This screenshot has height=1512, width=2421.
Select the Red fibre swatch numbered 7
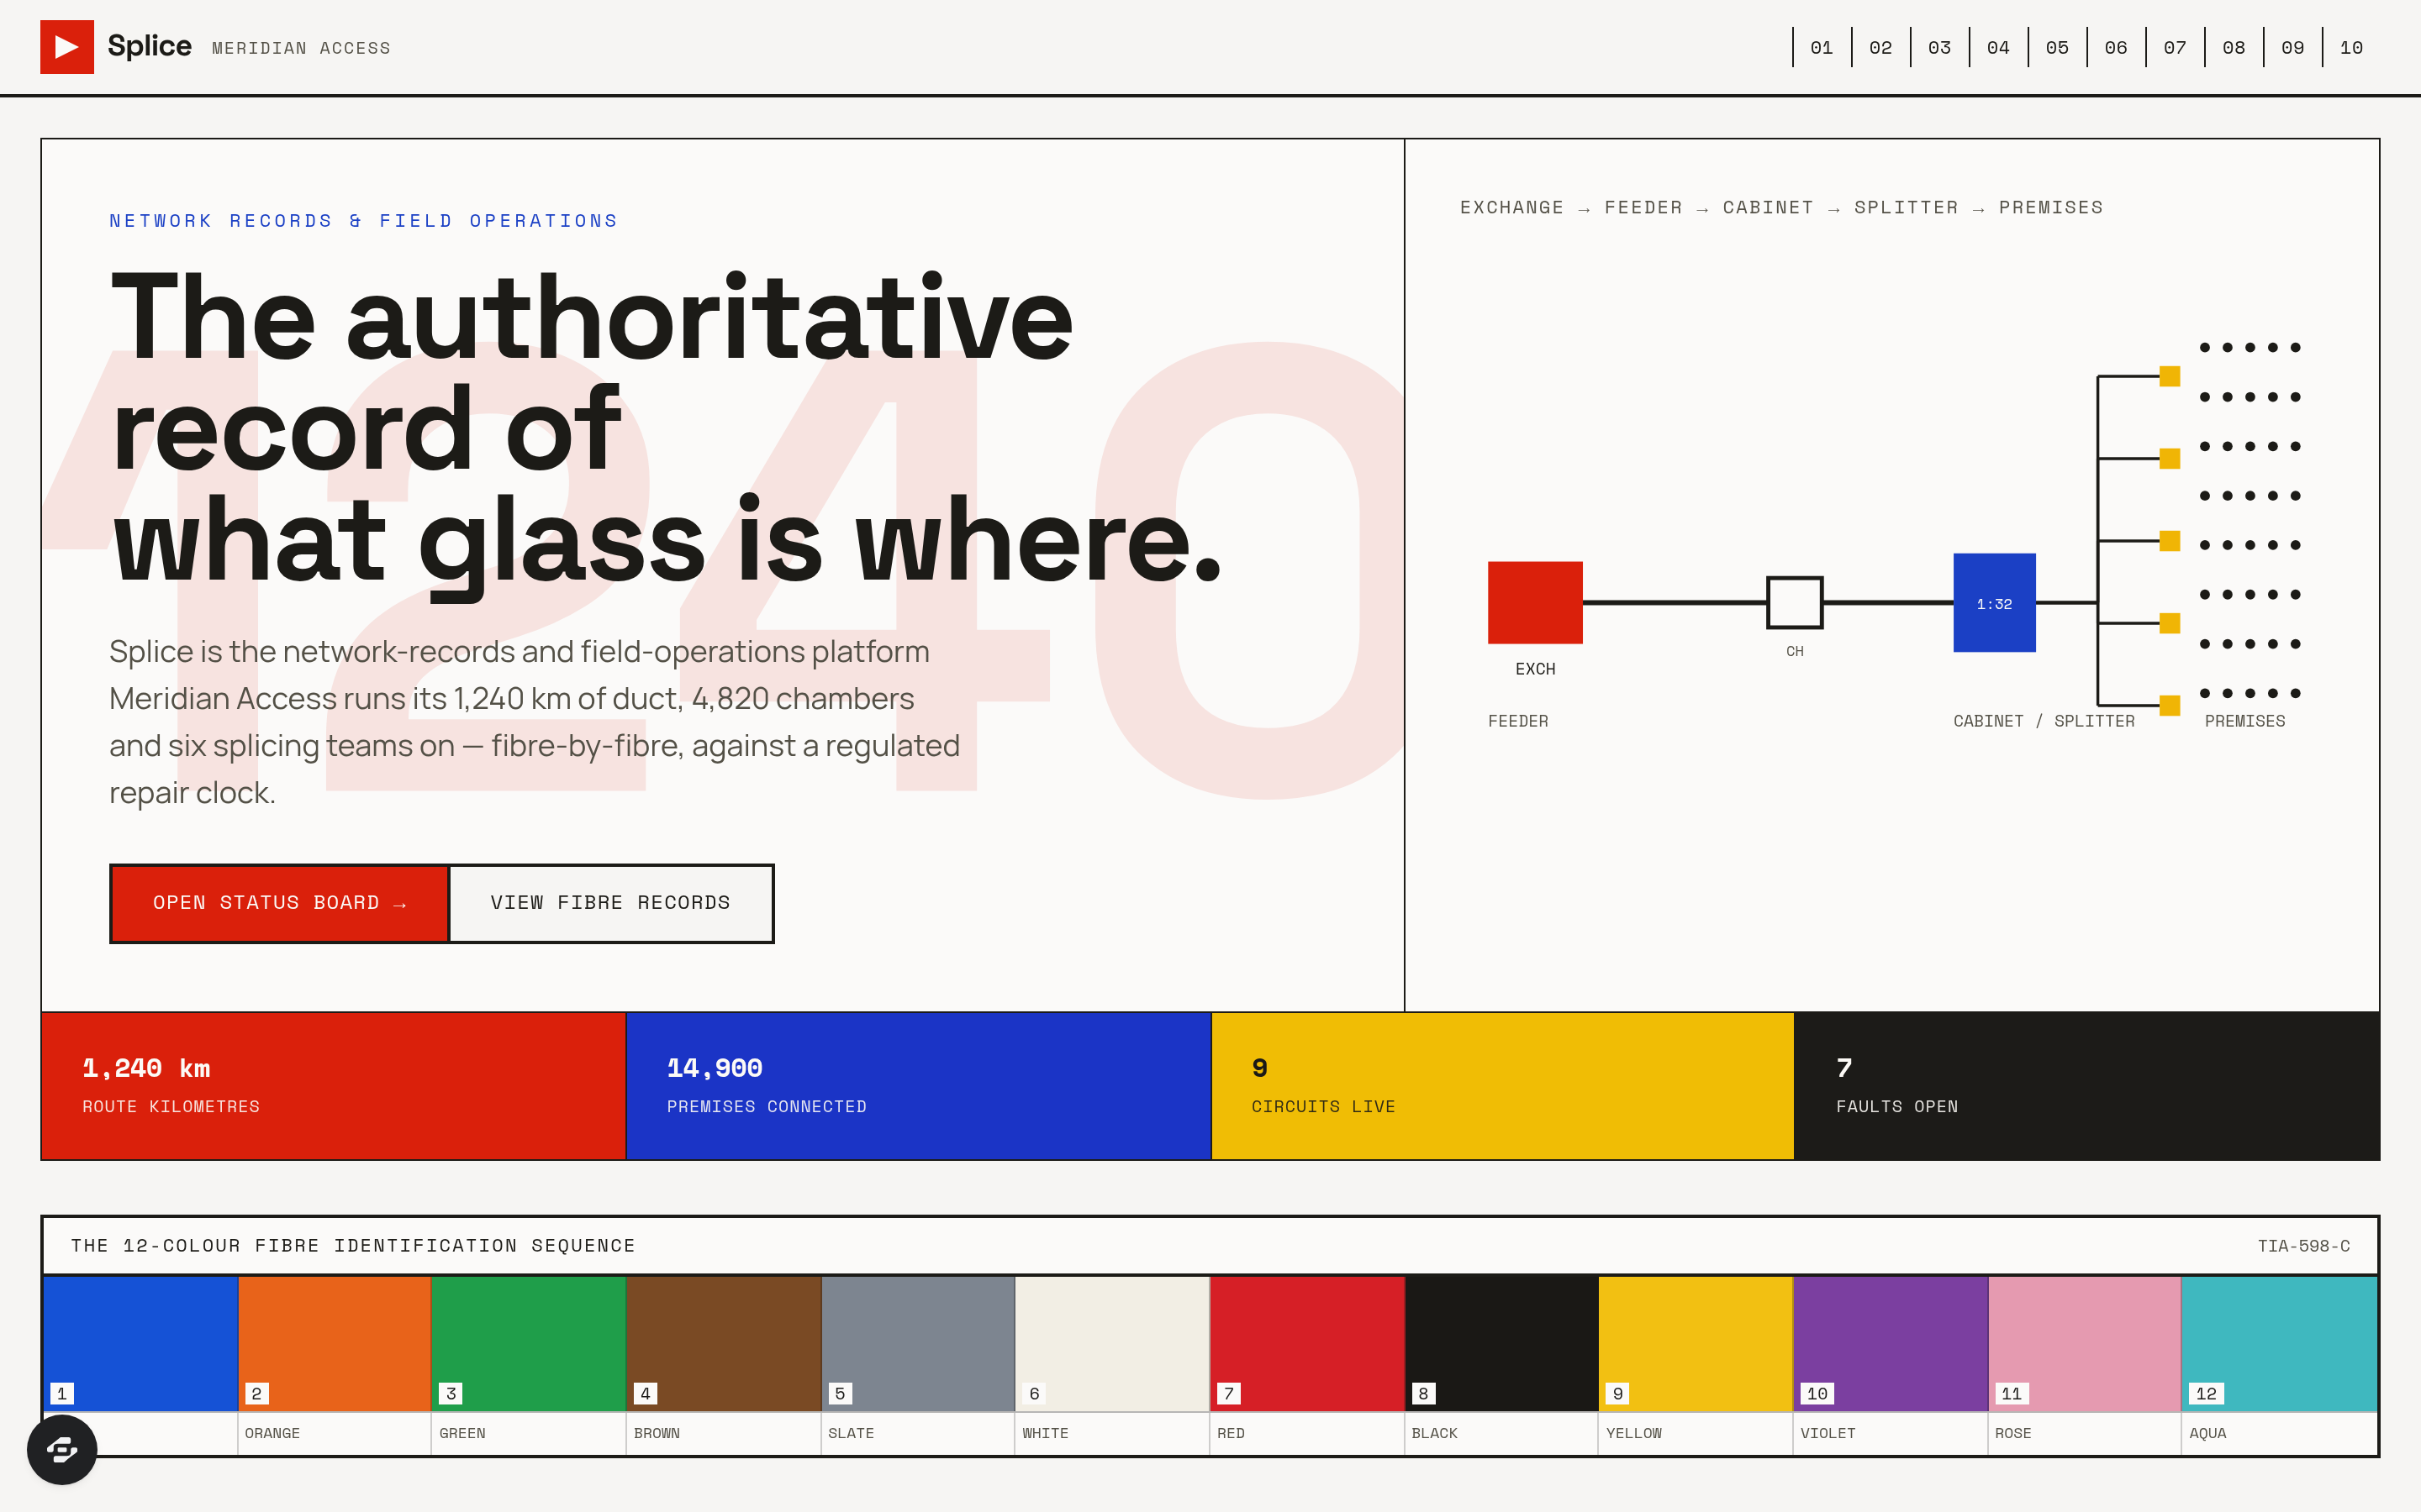[1306, 1343]
